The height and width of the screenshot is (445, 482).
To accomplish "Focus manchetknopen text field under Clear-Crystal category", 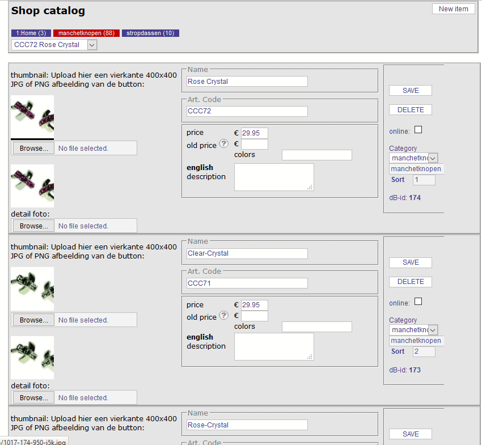I will (417, 341).
